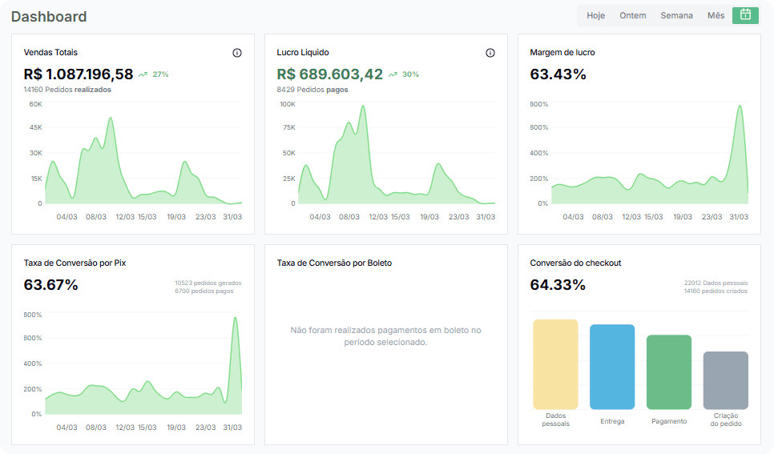
Task: Switch to the Mês period tab
Action: pos(716,15)
